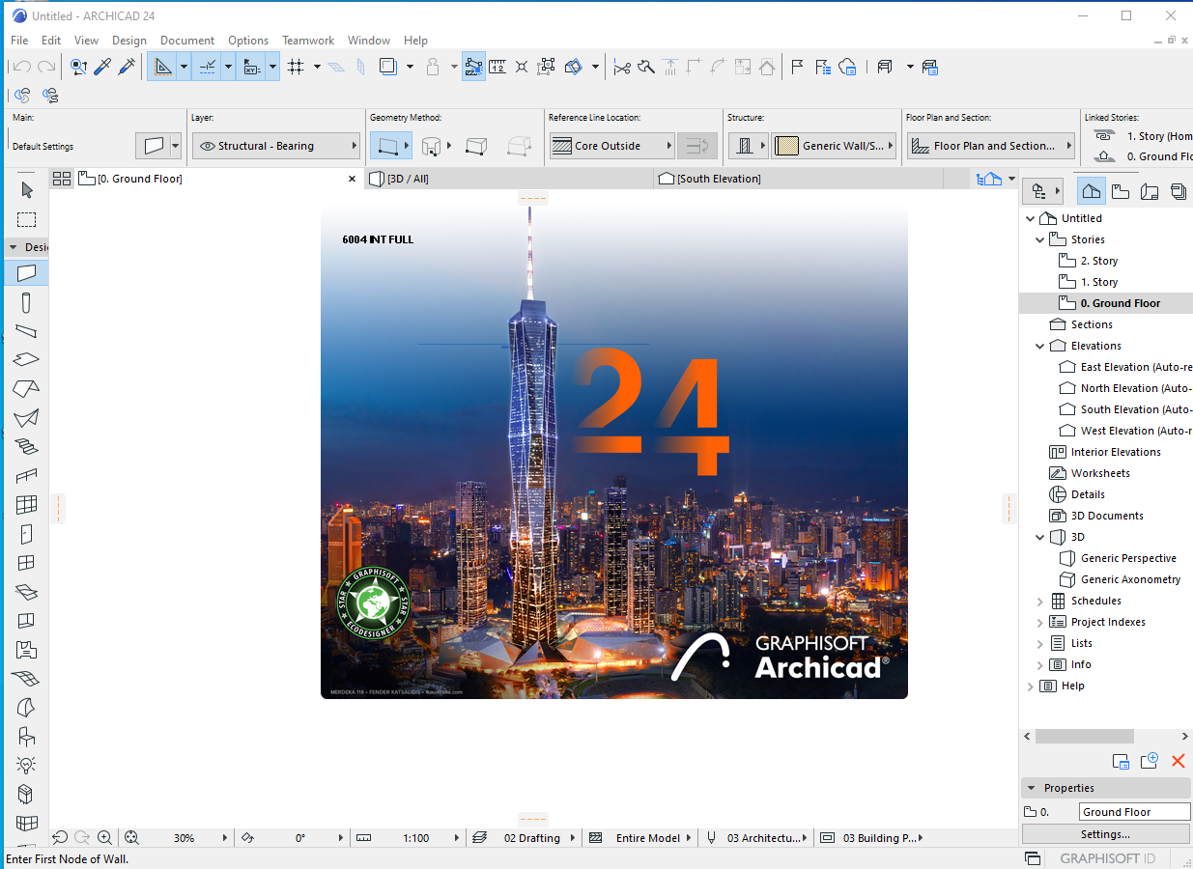Click the Inject Parameters syringe icon
Screen dimensions: 1193x869
click(127, 67)
